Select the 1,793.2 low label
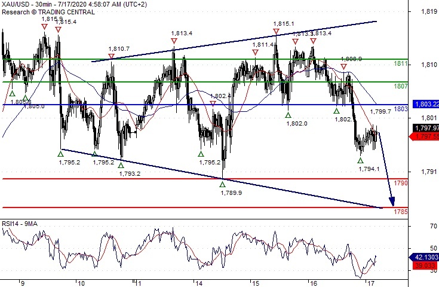439x287 pixels. click(130, 173)
